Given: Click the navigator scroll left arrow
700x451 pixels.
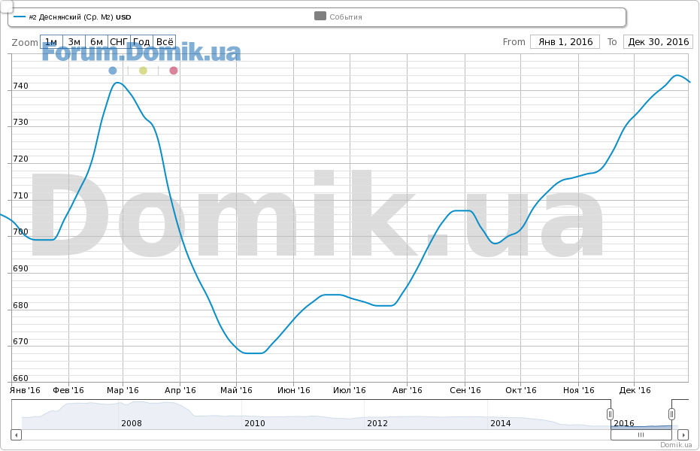Looking at the screenshot, I should 16,434.
